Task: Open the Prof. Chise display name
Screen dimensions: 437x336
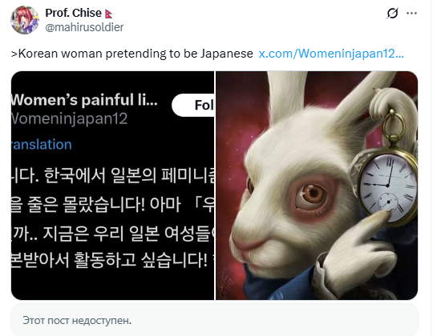Action: click(x=73, y=13)
